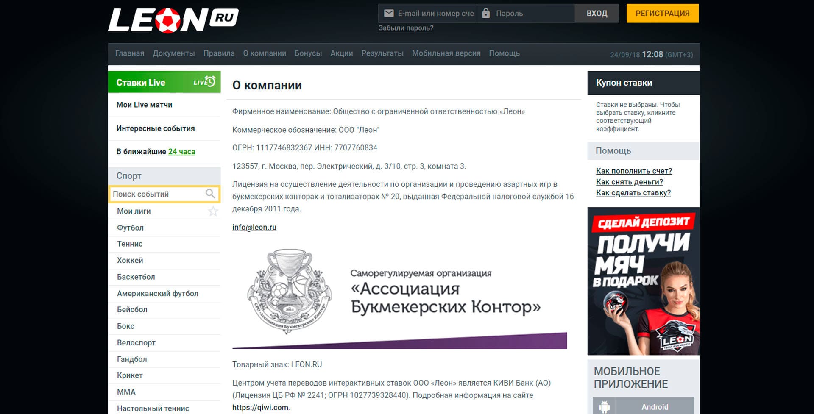Open the Как сделать ставку? help link
Viewport: 814px width, 414px height.
(x=633, y=193)
